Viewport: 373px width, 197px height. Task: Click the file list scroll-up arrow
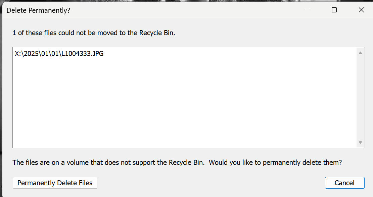(x=360, y=53)
